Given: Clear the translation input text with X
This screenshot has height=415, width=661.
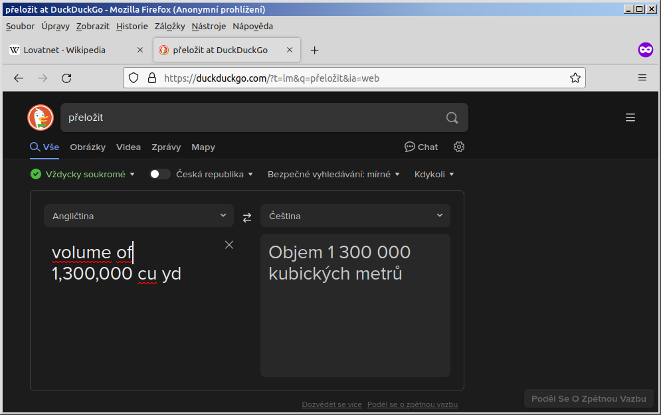Looking at the screenshot, I should pyautogui.click(x=229, y=245).
